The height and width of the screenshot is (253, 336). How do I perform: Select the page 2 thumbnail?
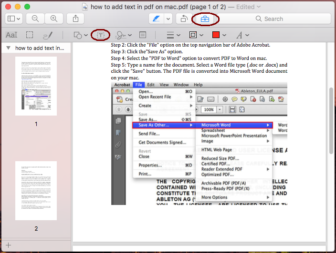pyautogui.click(x=36, y=190)
